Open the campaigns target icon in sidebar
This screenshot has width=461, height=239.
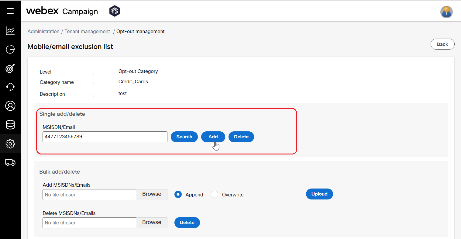tap(10, 68)
